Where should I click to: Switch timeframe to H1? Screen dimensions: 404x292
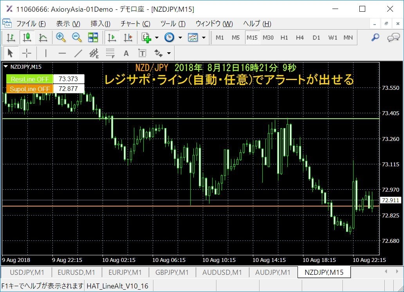(x=284, y=38)
